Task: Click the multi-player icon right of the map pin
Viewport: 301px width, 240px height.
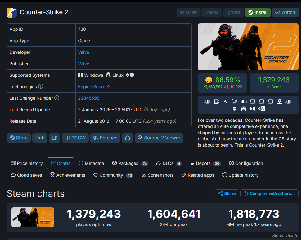Action: [288, 102]
